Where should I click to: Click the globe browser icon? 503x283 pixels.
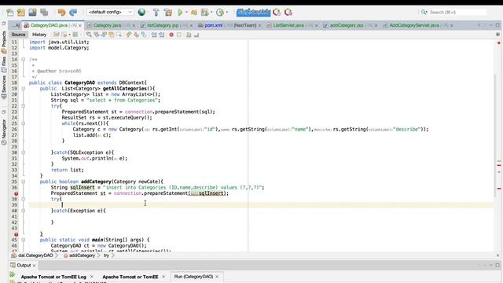tap(141, 13)
